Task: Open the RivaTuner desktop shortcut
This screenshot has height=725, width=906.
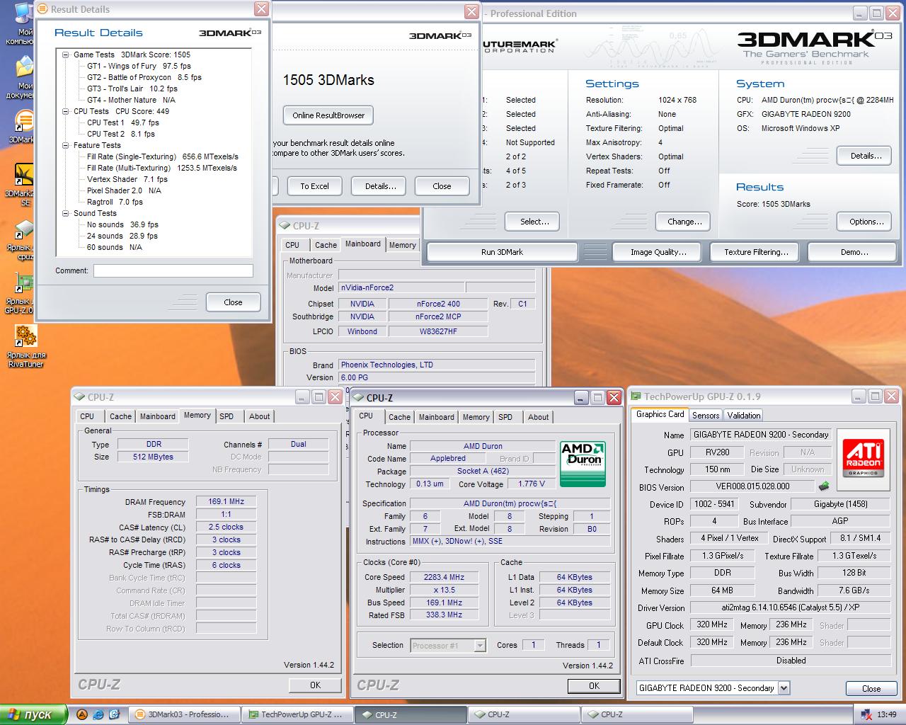Action: click(25, 336)
